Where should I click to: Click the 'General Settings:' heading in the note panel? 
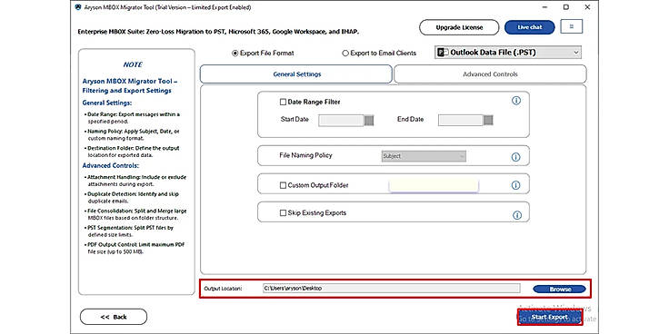(x=107, y=103)
